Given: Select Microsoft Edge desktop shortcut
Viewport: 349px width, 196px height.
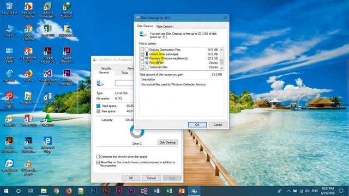Looking at the screenshot, I should 47,145.
